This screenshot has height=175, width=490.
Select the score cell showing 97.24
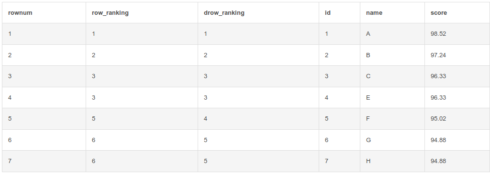[457, 55]
